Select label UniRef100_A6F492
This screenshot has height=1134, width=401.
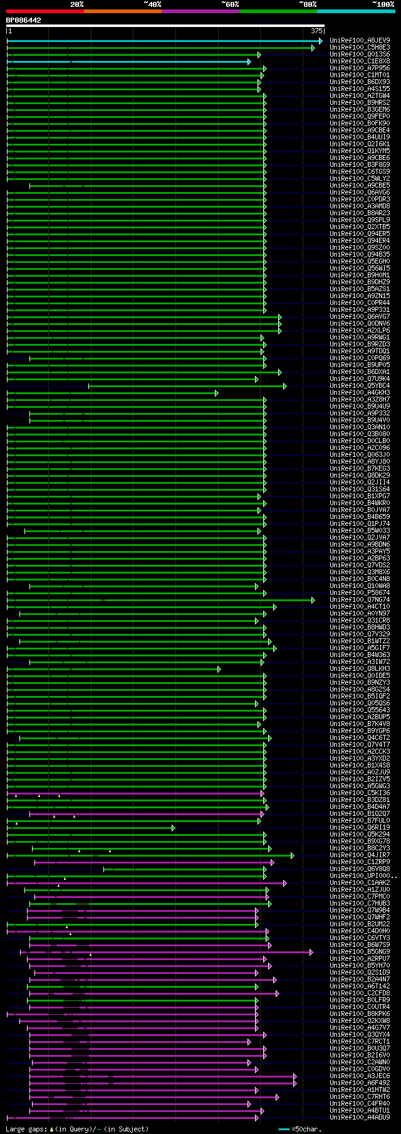(x=360, y=1083)
